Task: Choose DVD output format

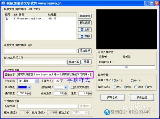Action: 146,87
